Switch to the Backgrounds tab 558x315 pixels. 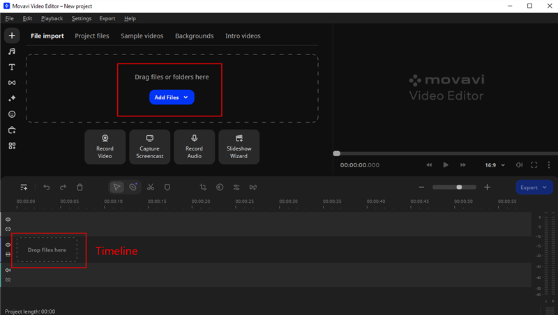pyautogui.click(x=195, y=36)
